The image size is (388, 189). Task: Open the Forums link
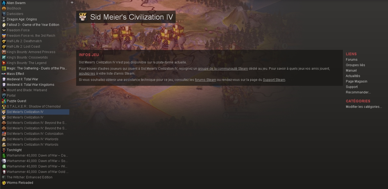352,60
